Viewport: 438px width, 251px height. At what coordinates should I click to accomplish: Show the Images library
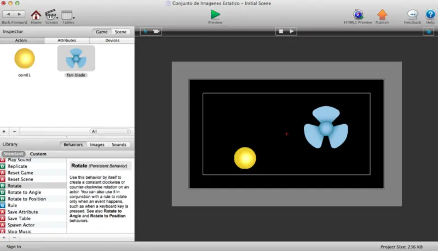97,144
